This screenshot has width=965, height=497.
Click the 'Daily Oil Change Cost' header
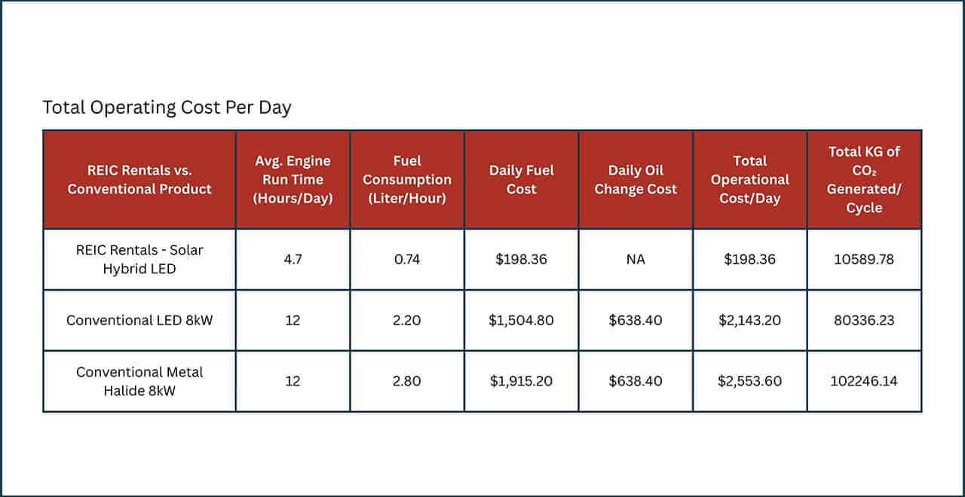pyautogui.click(x=636, y=179)
